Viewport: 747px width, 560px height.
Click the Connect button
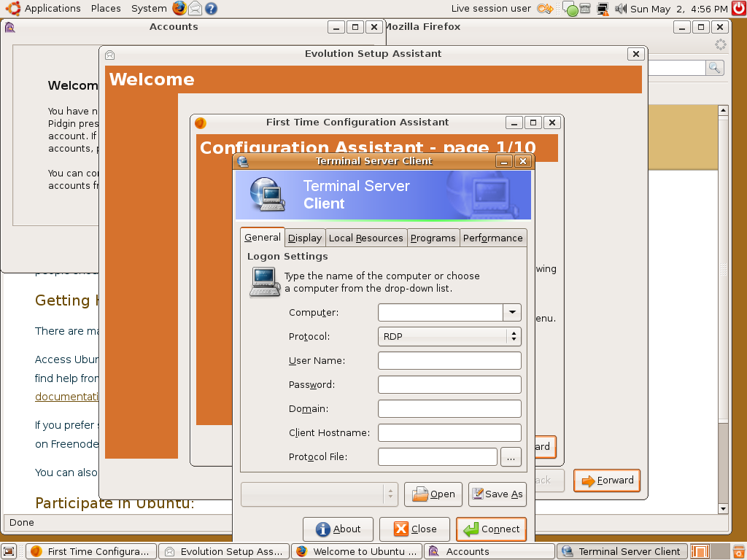pos(491,529)
